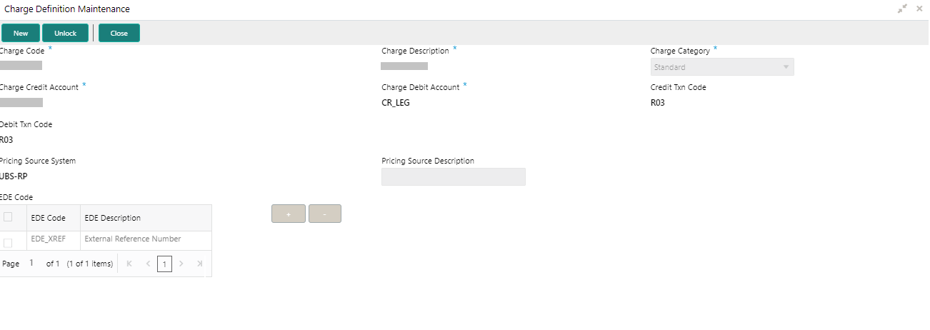Jump to last page of EDE table
This screenshot has height=330, width=930.
tap(199, 264)
